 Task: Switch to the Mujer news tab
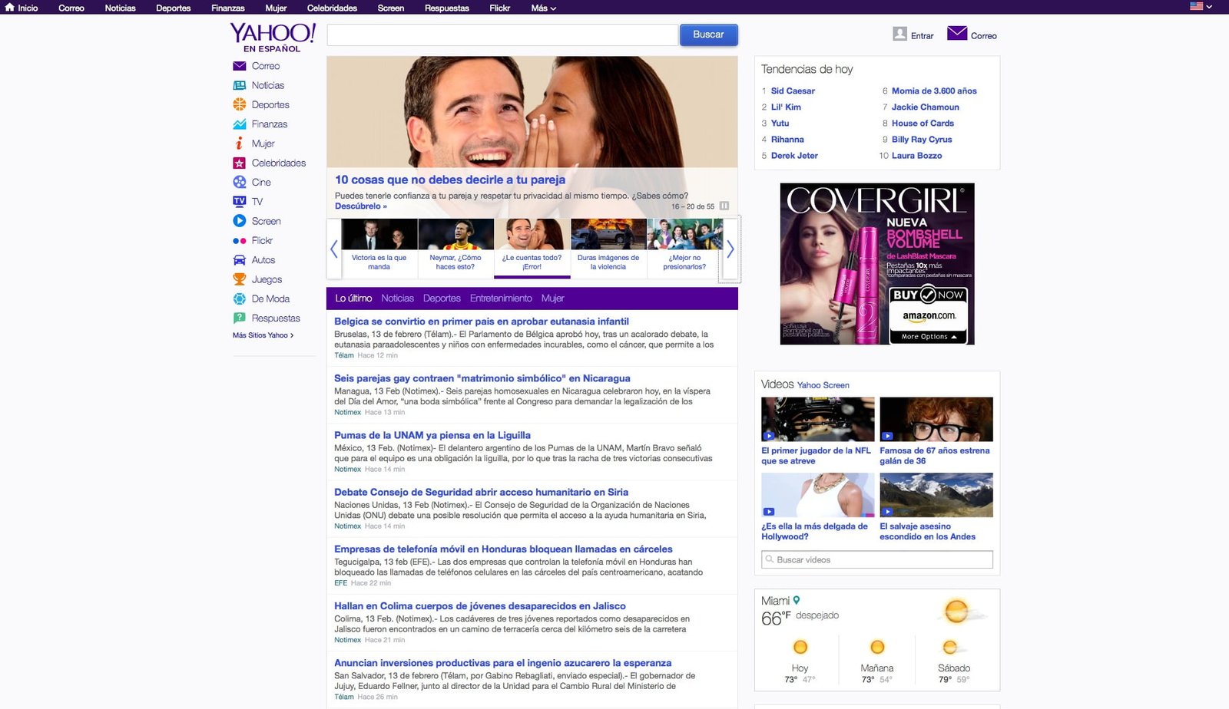(552, 298)
